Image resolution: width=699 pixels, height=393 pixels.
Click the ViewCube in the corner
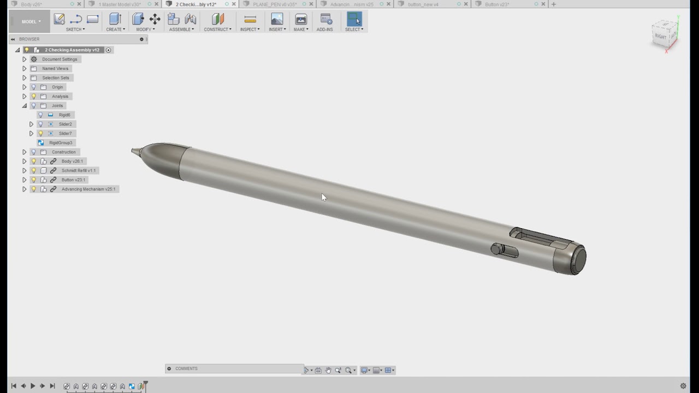[x=665, y=35]
